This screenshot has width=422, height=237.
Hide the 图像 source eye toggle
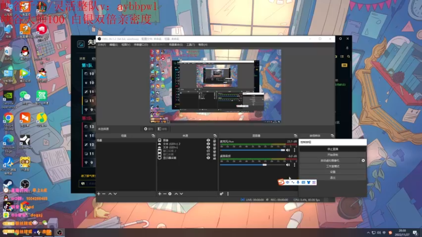point(208,140)
